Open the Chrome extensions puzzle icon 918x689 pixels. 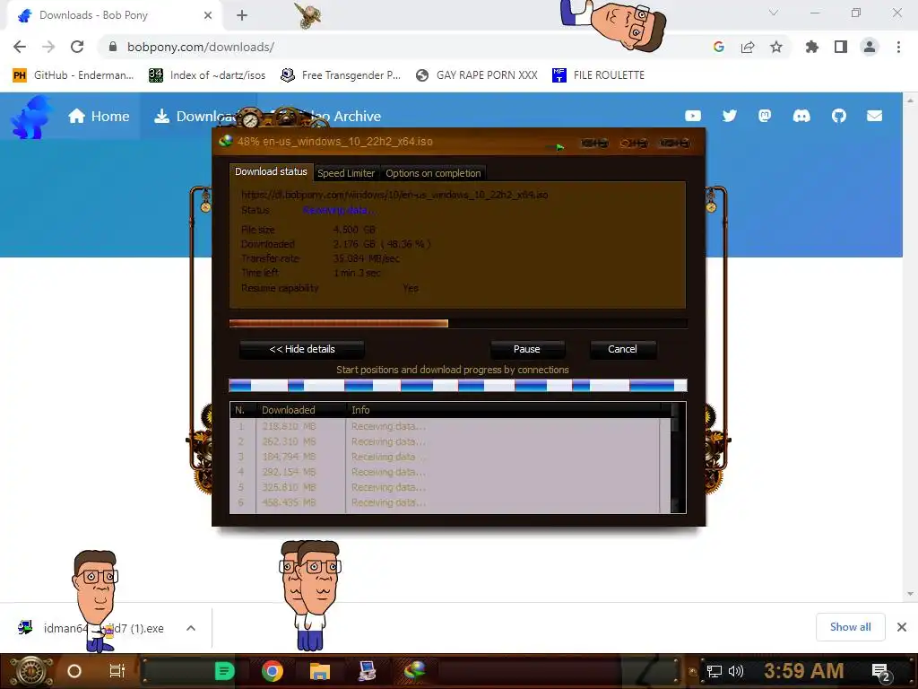812,47
